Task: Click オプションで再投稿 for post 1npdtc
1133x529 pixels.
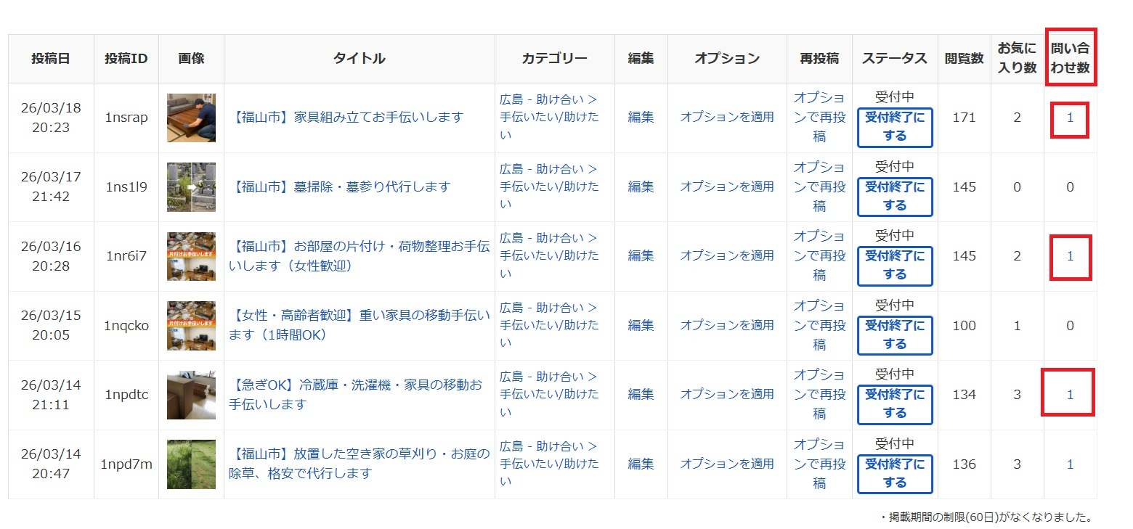Action: [x=819, y=394]
